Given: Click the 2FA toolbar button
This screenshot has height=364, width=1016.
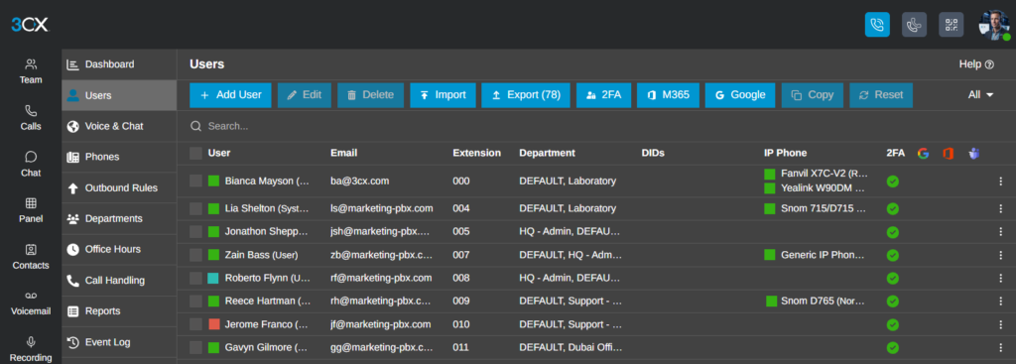Looking at the screenshot, I should tap(603, 95).
